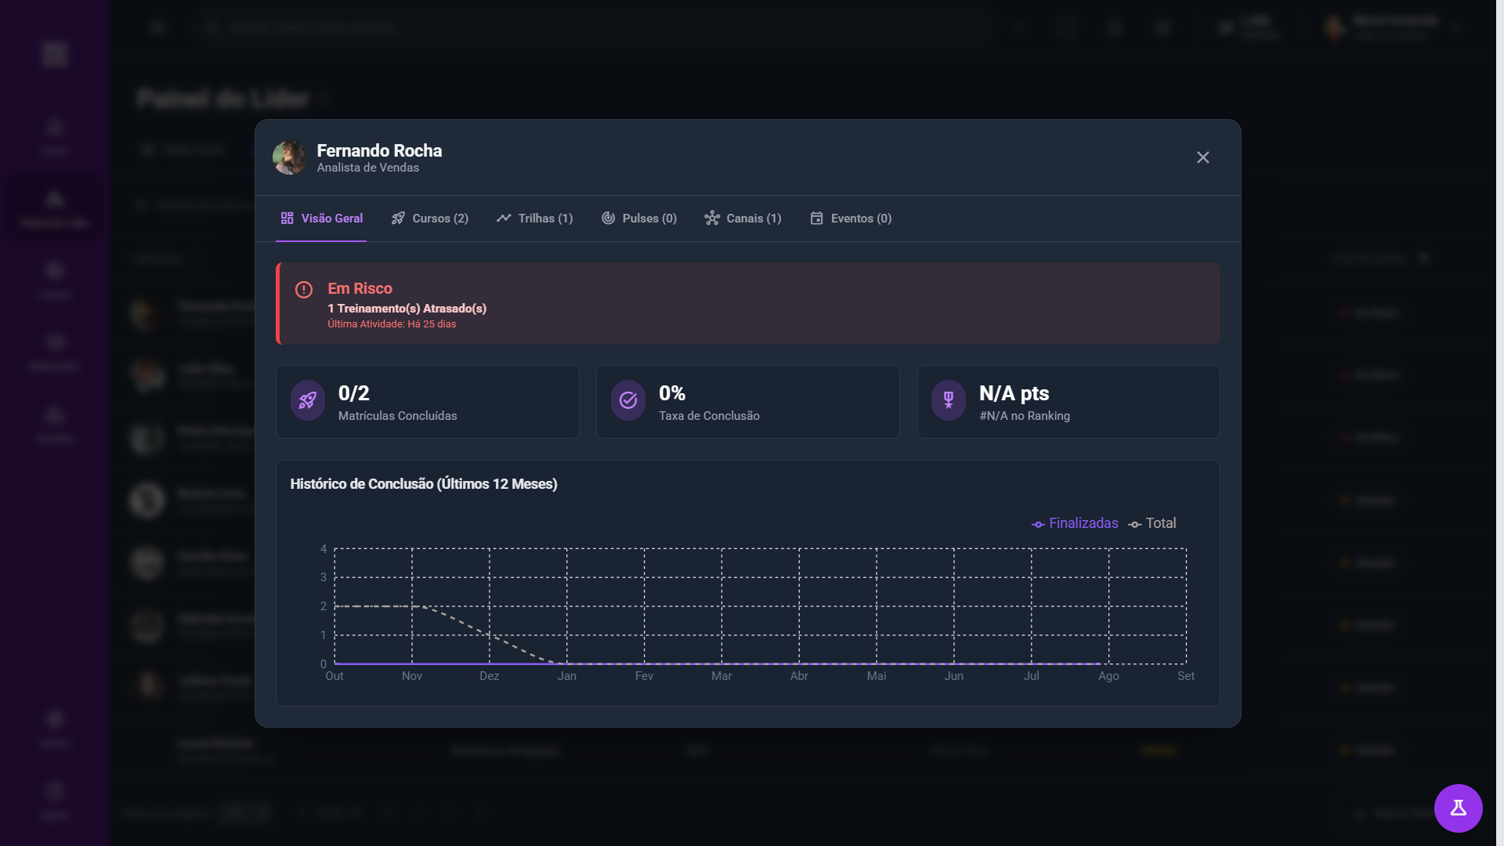
Task: Click the rocket icon beside Matrículas Concluídas
Action: [x=308, y=401]
